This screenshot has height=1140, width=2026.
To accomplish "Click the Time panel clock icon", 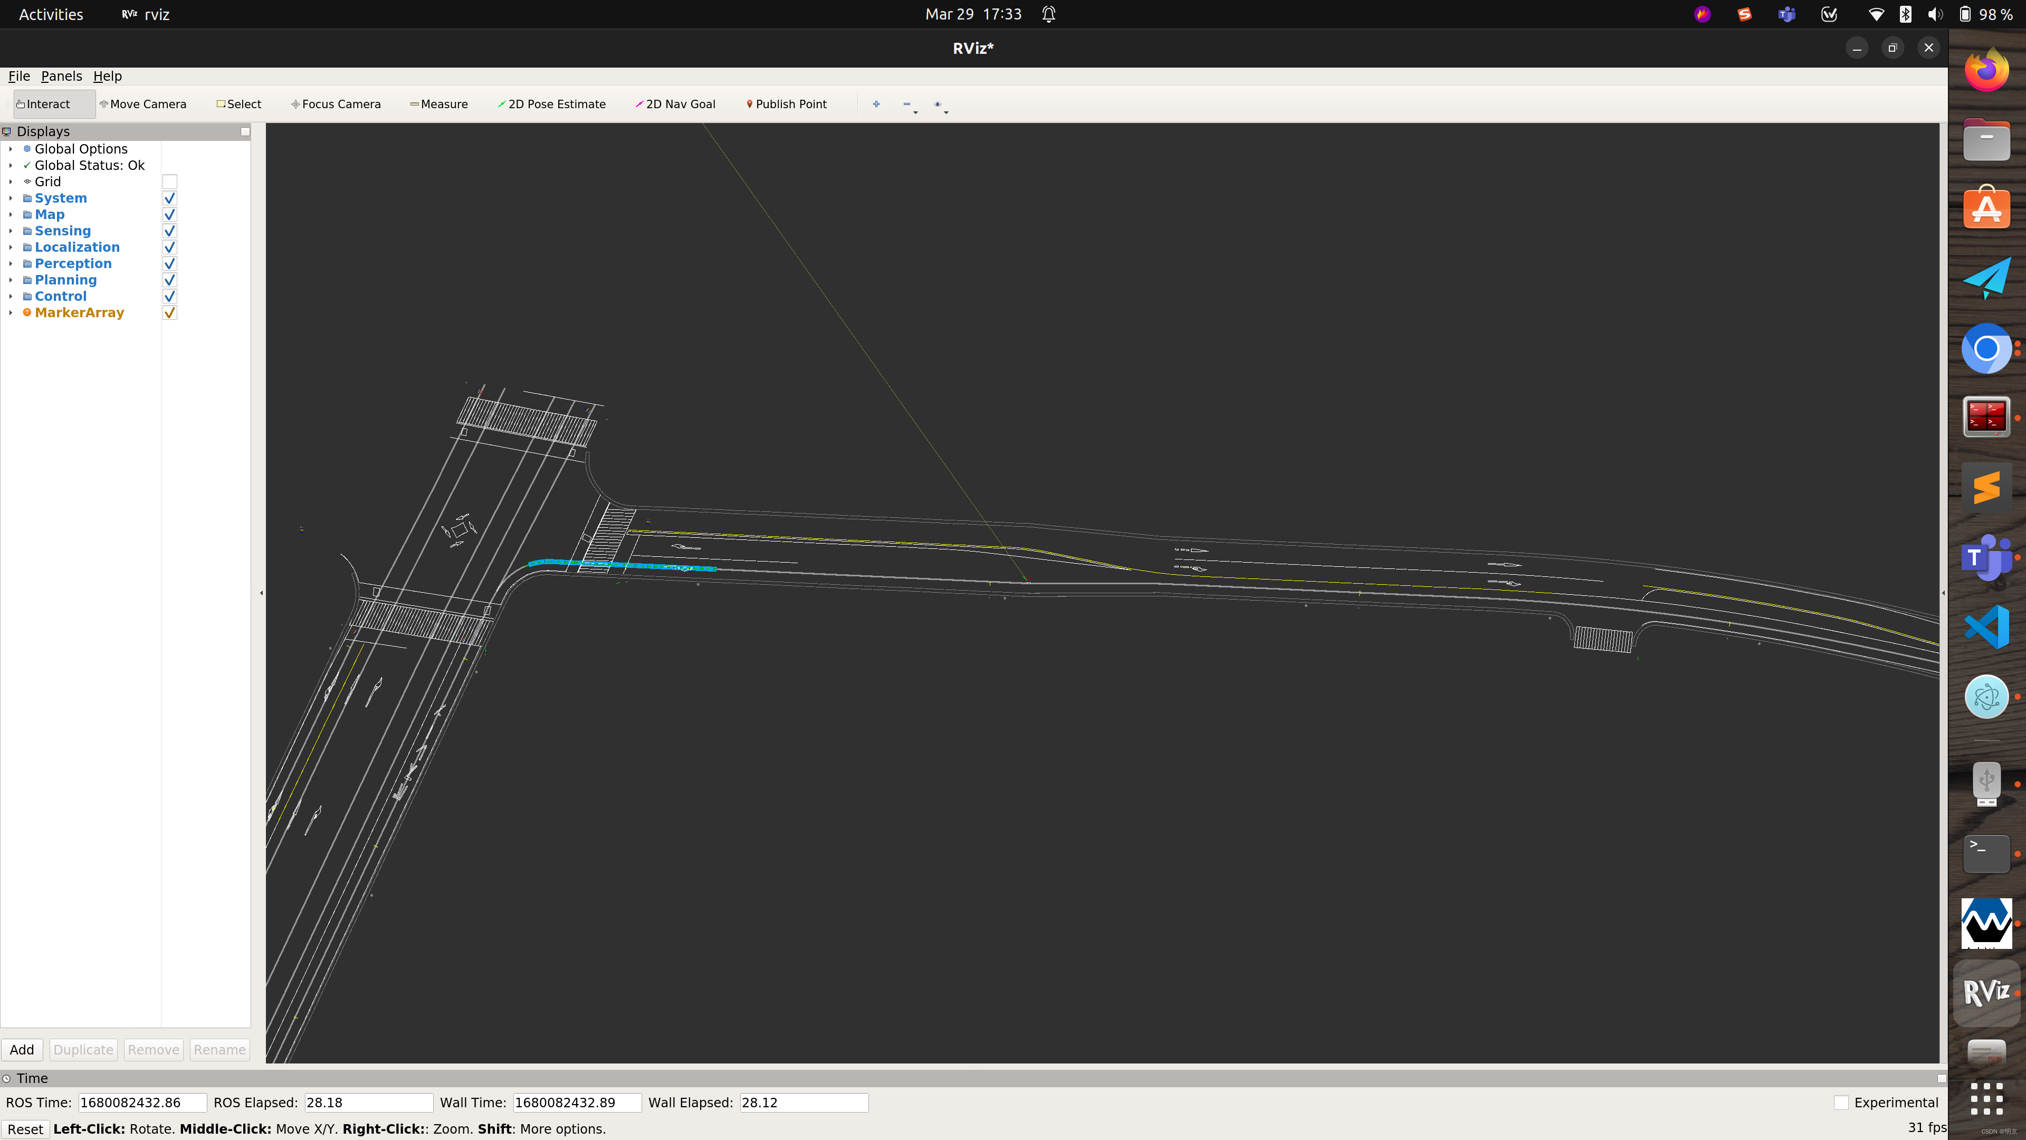I will [x=6, y=1079].
